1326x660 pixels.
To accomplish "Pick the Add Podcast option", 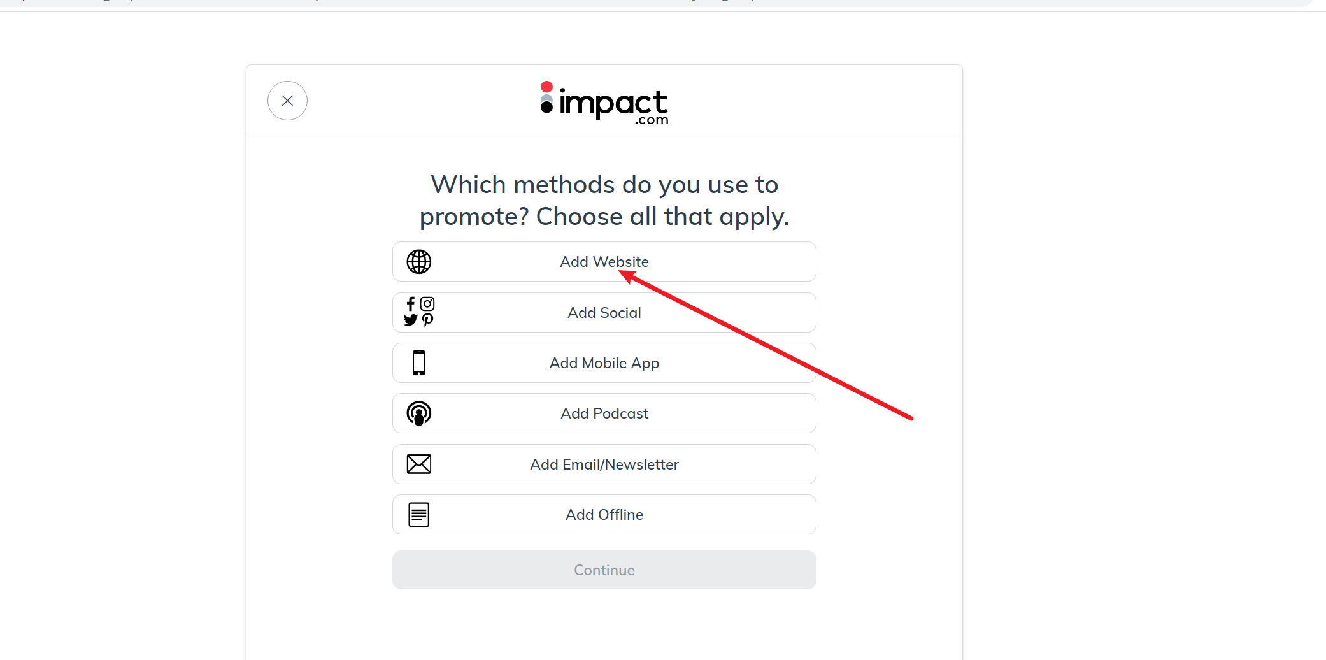I will [x=604, y=413].
